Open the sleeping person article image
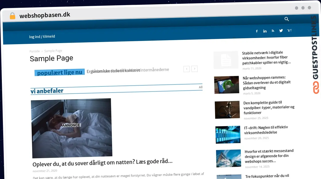The width and height of the screenshot is (321, 179). click(x=71, y=128)
